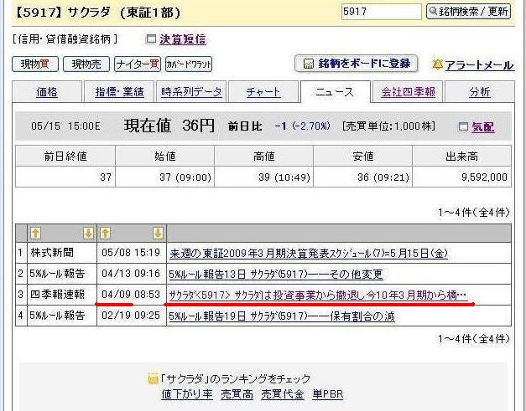This screenshot has height=411, width=526.
Task: Open the 単PBR ranking link
Action: click(328, 394)
